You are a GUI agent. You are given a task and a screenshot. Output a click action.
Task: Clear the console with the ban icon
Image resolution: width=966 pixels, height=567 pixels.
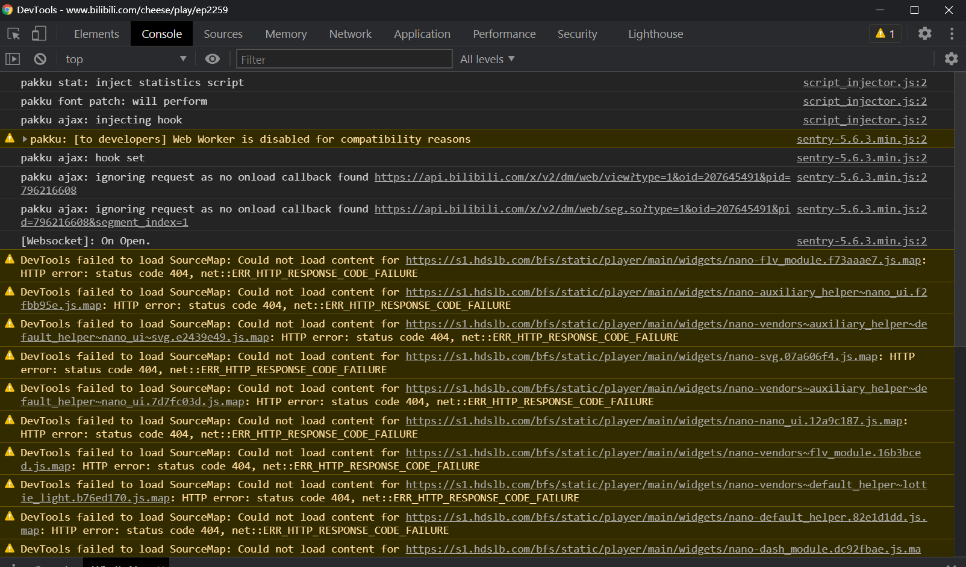tap(40, 59)
